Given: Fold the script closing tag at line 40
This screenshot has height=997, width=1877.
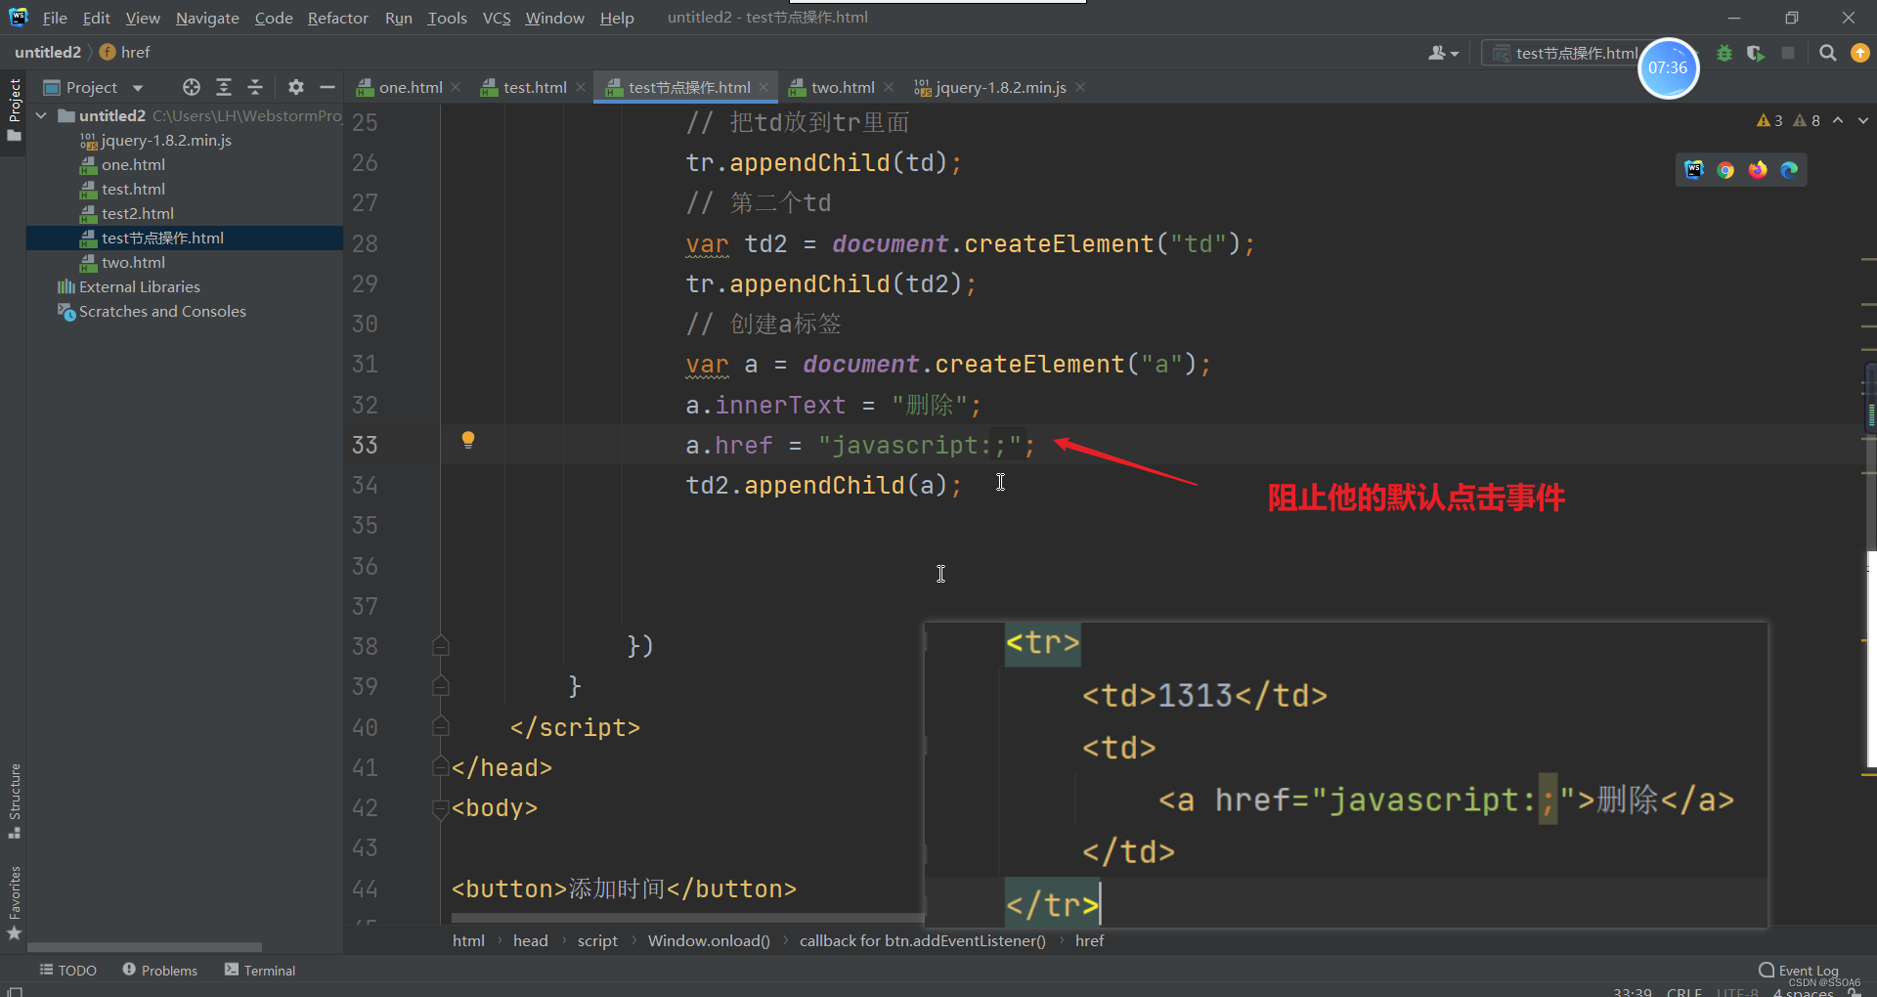Looking at the screenshot, I should tap(441, 726).
